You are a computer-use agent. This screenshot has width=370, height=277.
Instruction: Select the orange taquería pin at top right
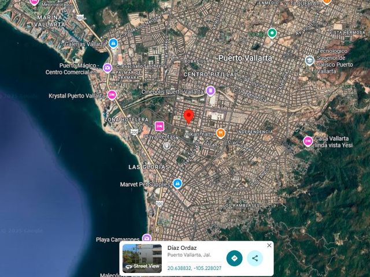click(x=327, y=2)
